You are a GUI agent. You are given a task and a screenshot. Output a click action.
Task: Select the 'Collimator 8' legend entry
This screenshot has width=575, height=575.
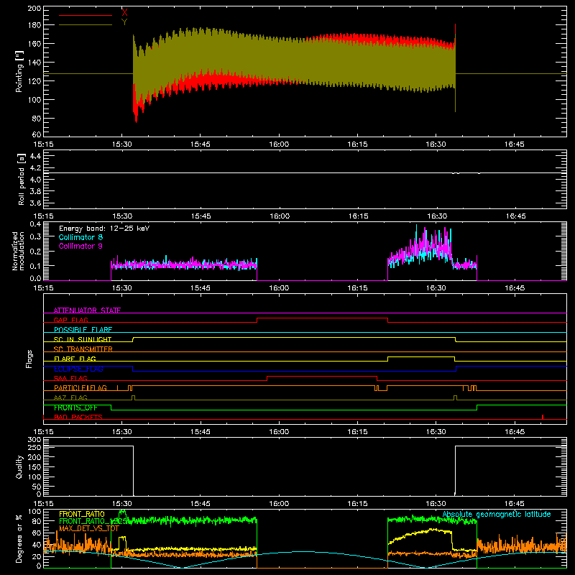(80, 237)
